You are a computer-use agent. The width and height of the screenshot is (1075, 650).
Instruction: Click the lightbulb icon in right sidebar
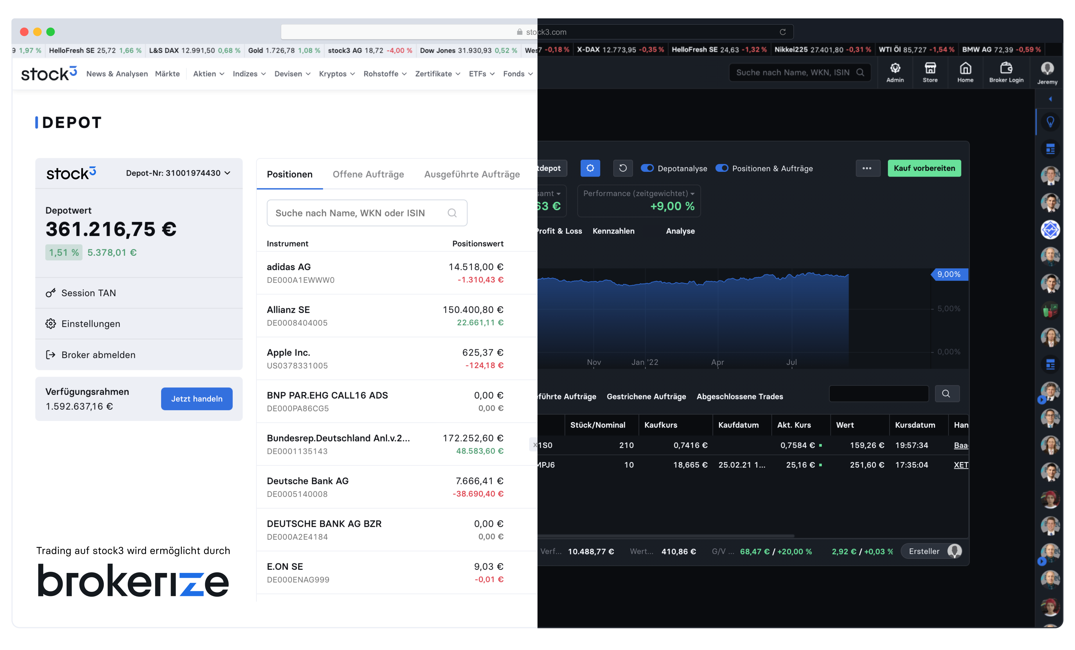tap(1050, 122)
